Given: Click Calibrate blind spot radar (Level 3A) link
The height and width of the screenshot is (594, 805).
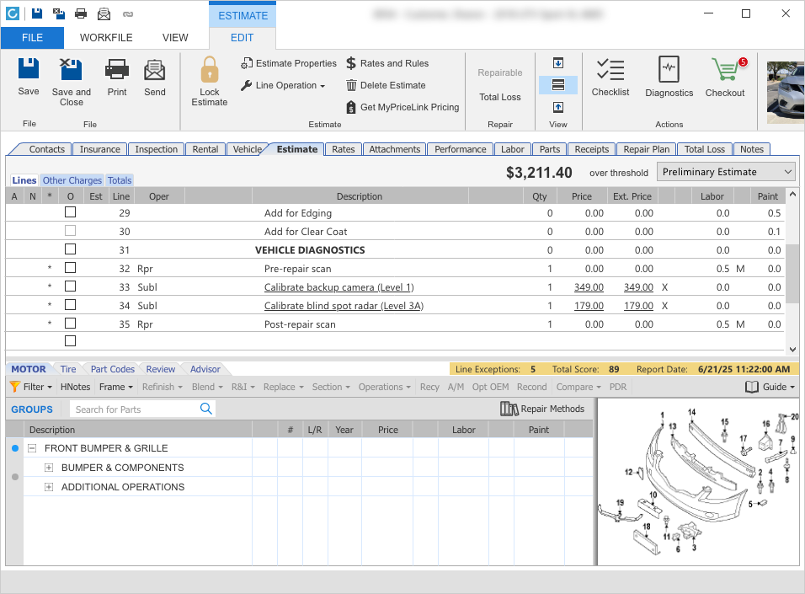Looking at the screenshot, I should pos(344,306).
